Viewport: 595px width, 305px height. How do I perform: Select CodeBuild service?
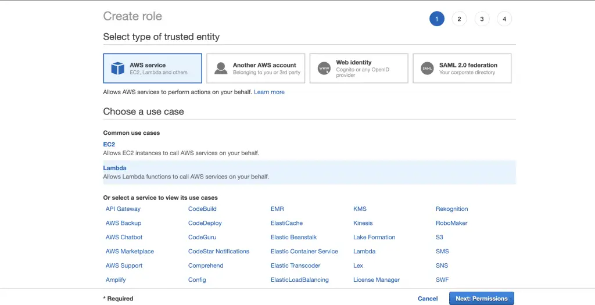click(x=202, y=209)
